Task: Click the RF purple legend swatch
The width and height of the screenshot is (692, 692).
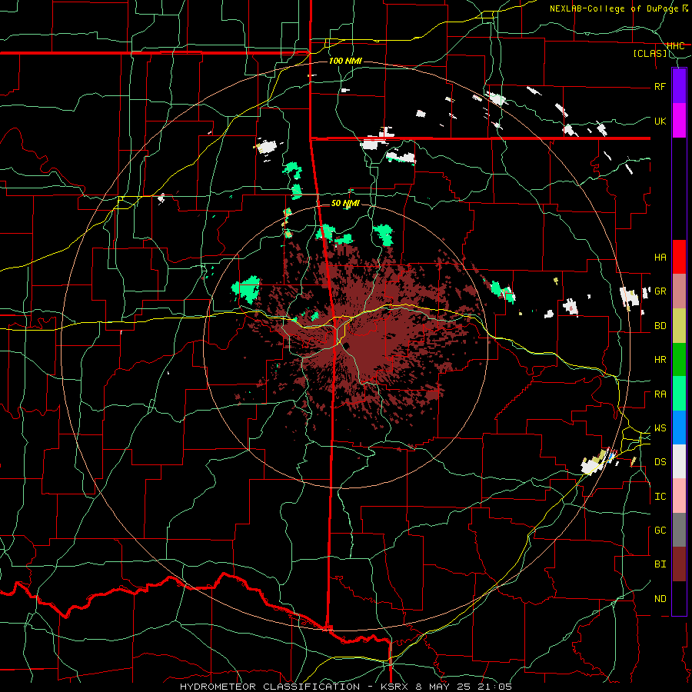Action: pyautogui.click(x=679, y=86)
